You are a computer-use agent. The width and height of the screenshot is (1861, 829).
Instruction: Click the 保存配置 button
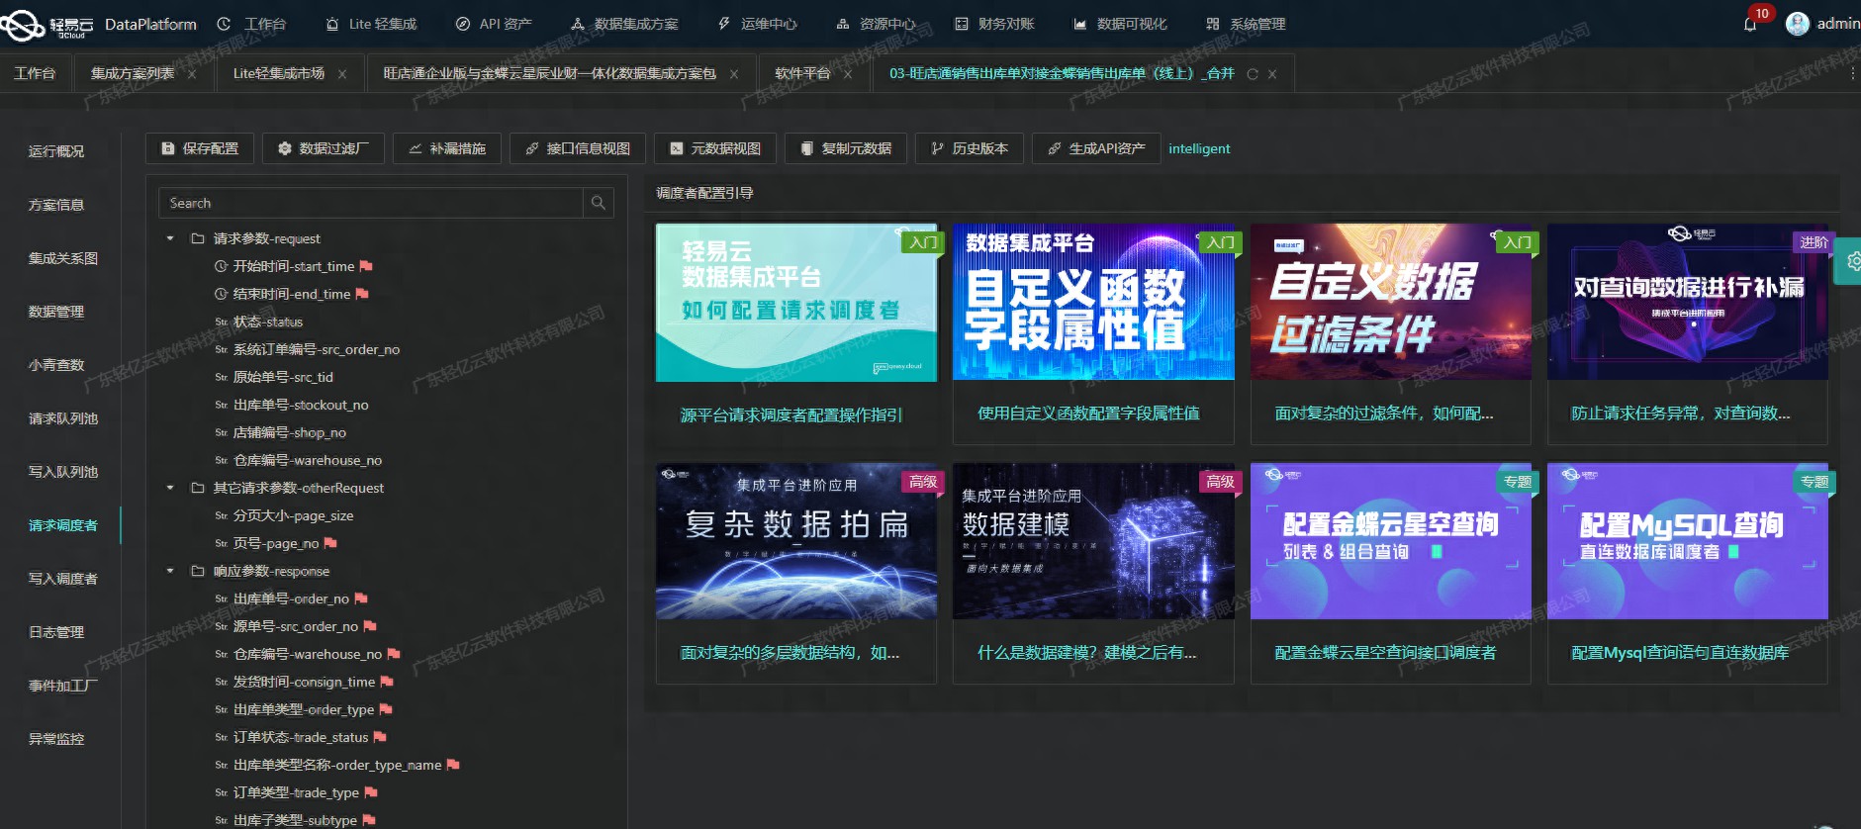coord(200,148)
